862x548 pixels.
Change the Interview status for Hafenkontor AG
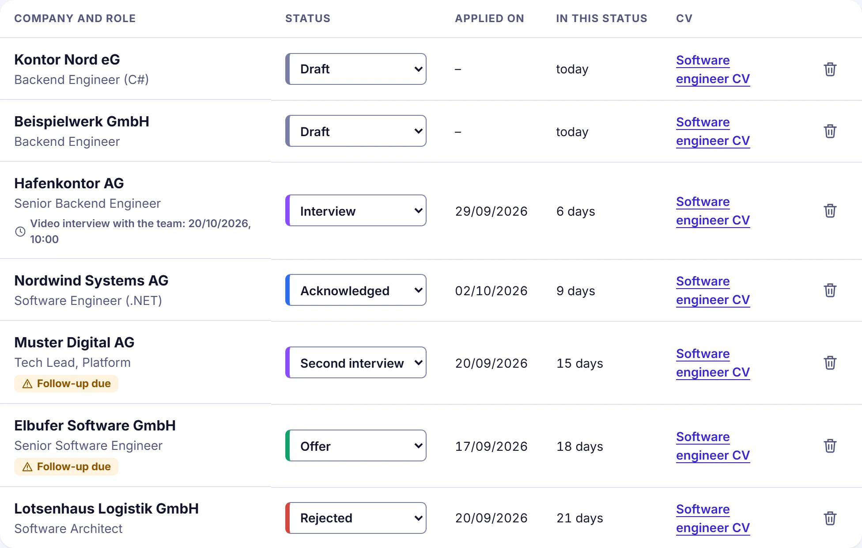click(x=356, y=210)
